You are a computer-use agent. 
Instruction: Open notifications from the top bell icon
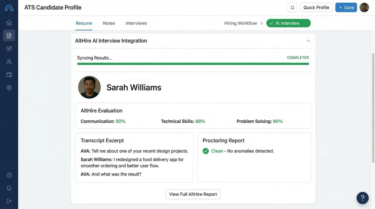pos(292,7)
